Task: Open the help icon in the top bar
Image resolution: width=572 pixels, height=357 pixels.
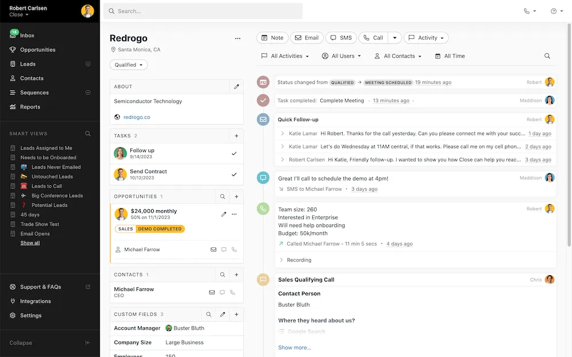Action: tap(553, 10)
